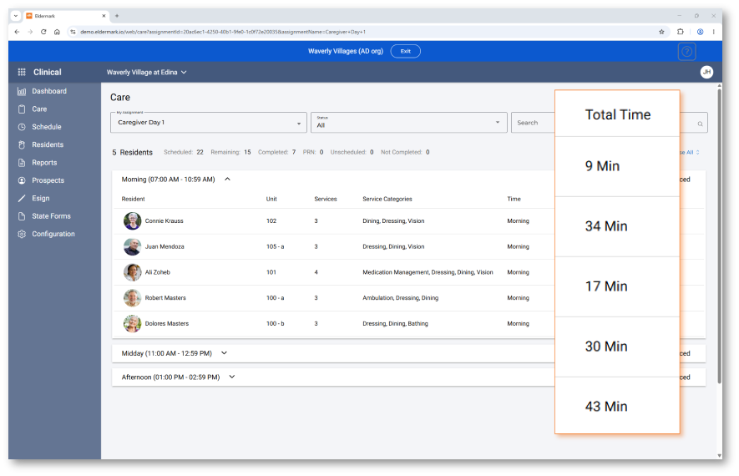Open browser extensions puzzle icon
Image resolution: width=739 pixels, height=476 pixels.
(680, 32)
